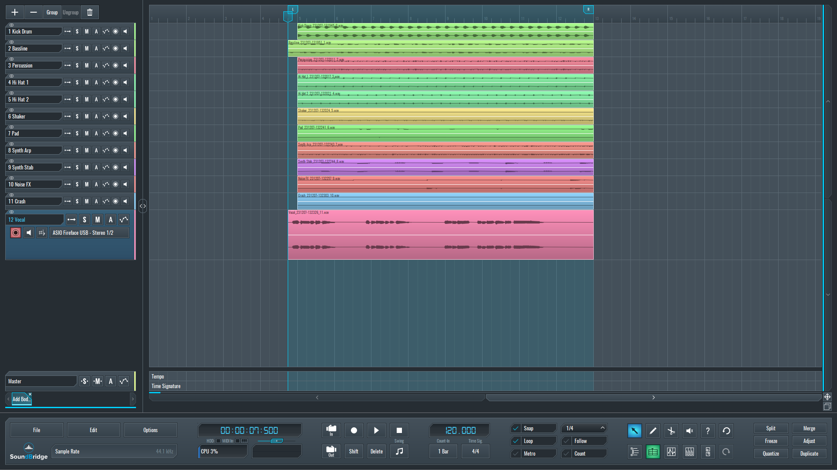The height and width of the screenshot is (470, 837).
Task: Click speaker monitor icon on Percussion track
Action: [x=125, y=65]
